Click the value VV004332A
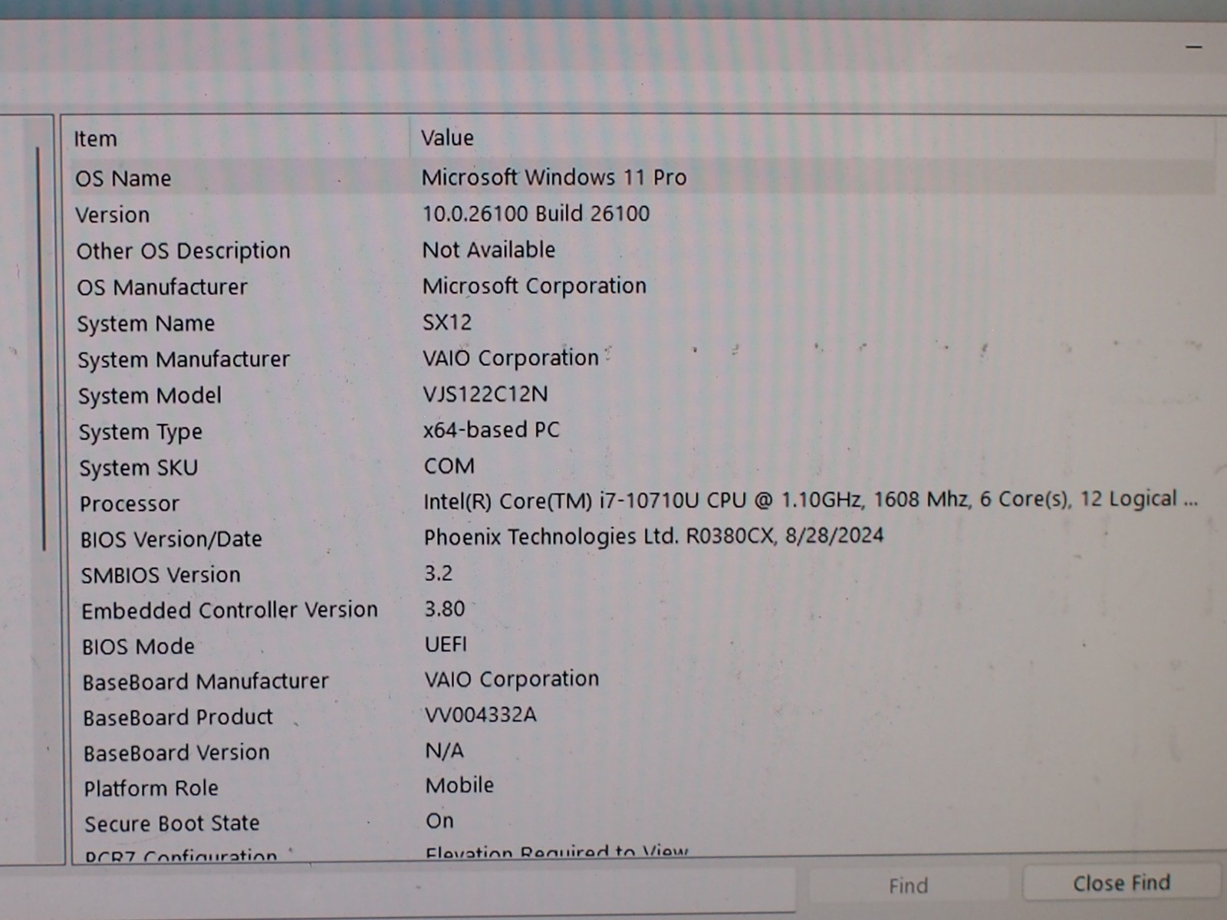This screenshot has height=920, width=1227. [x=481, y=715]
